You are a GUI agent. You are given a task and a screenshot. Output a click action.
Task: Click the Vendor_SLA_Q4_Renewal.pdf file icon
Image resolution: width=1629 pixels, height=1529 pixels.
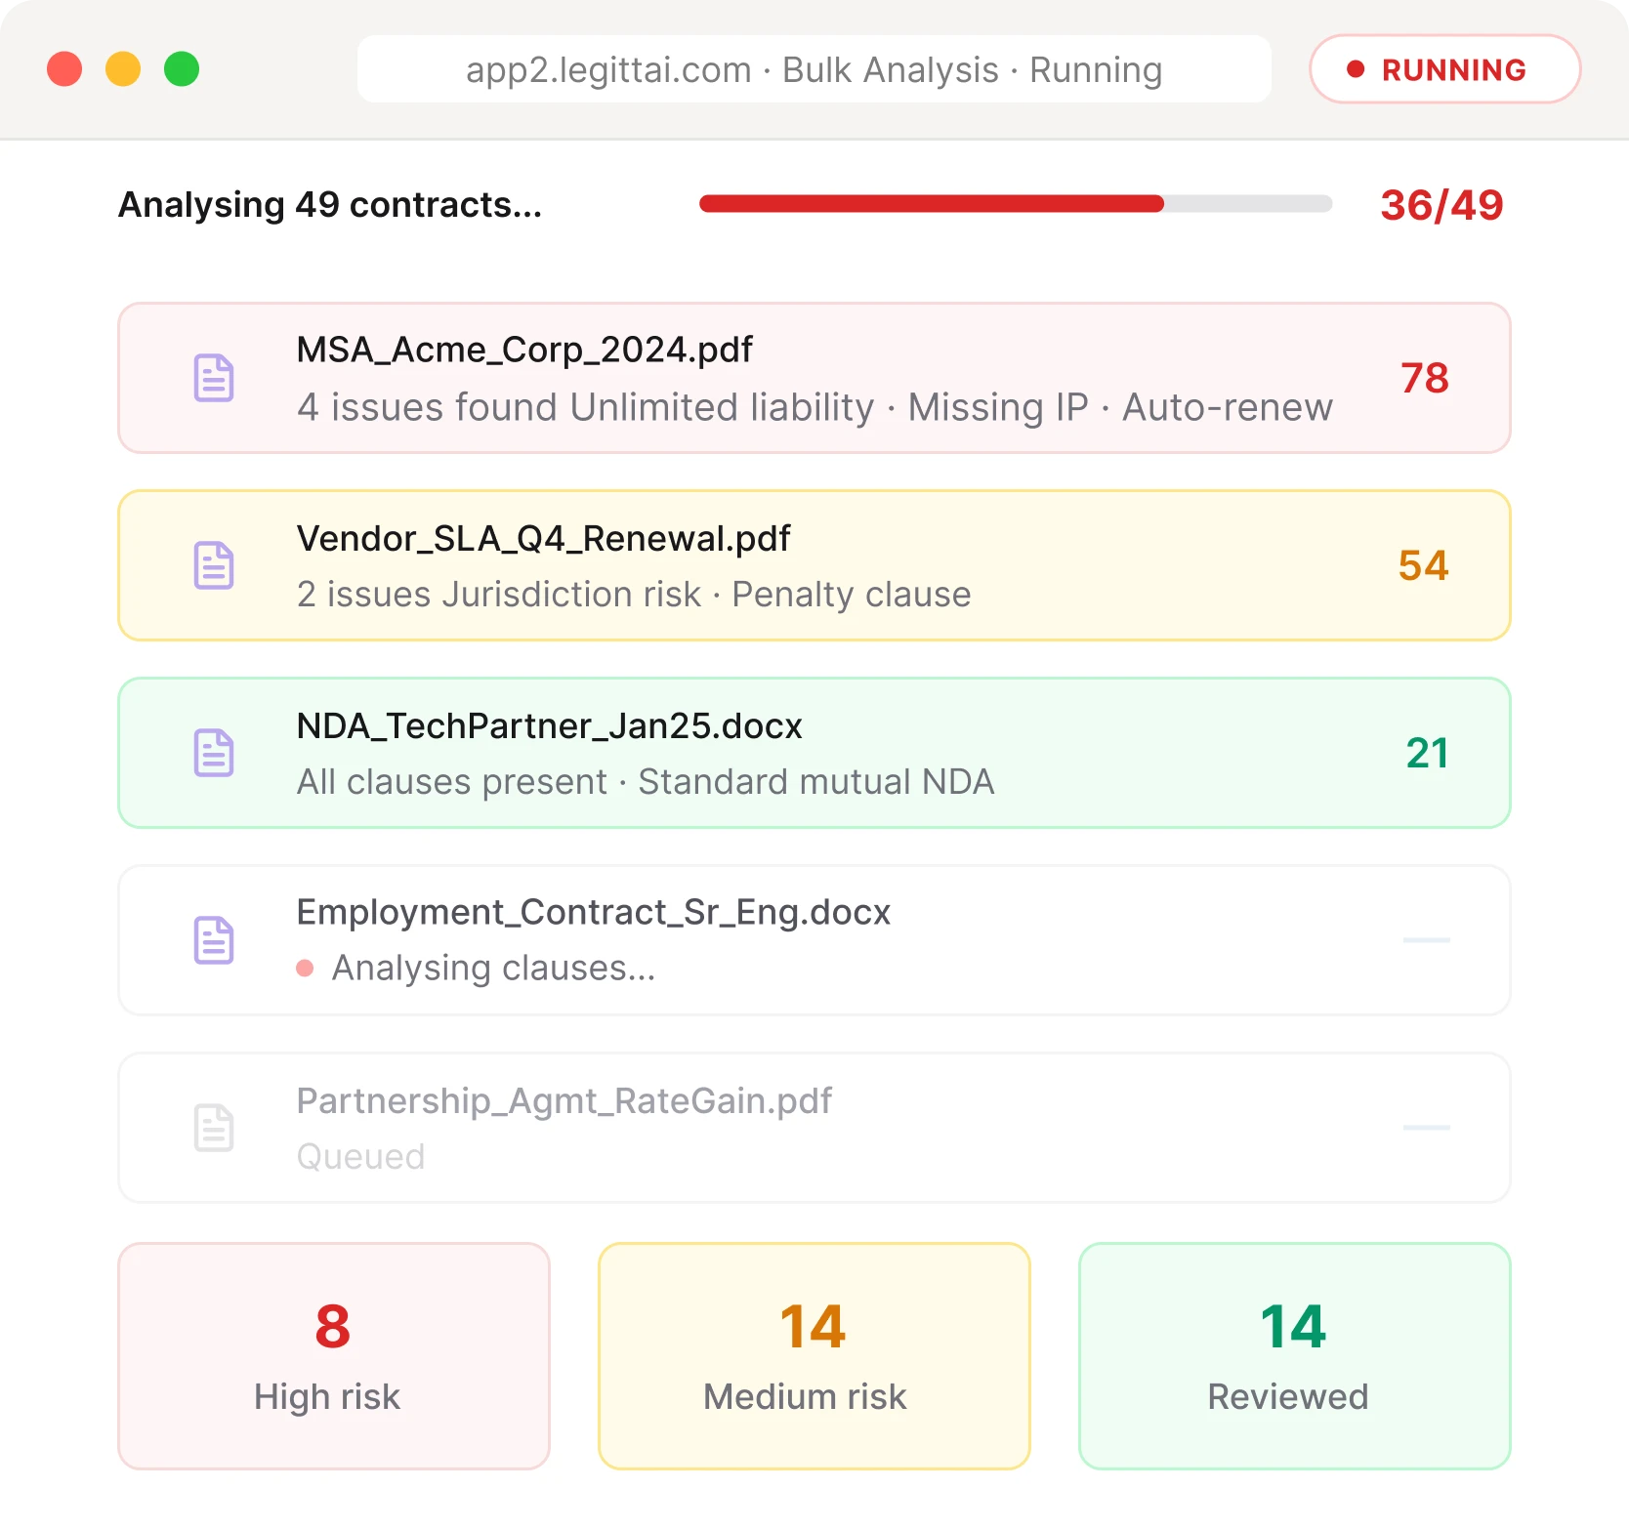(x=213, y=565)
